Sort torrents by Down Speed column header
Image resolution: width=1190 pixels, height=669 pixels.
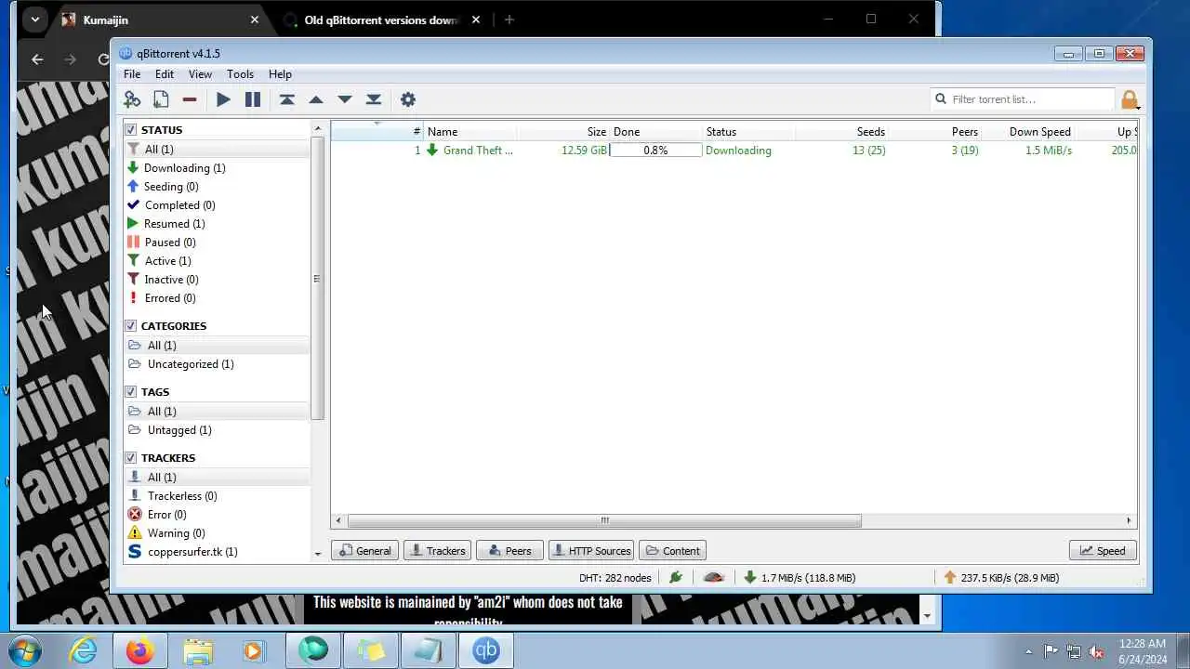[x=1028, y=132]
